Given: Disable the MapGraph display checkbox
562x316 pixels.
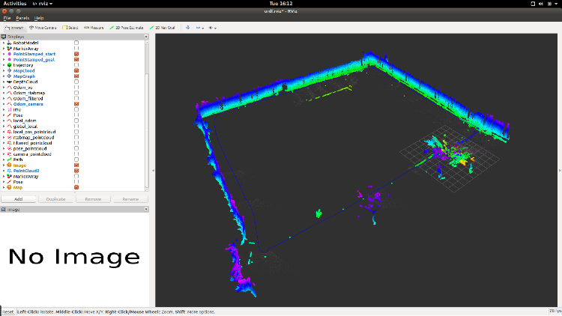Looking at the screenshot, I should point(76,76).
